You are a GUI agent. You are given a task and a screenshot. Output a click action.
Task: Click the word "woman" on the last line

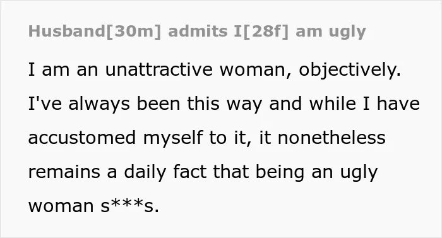61,207
